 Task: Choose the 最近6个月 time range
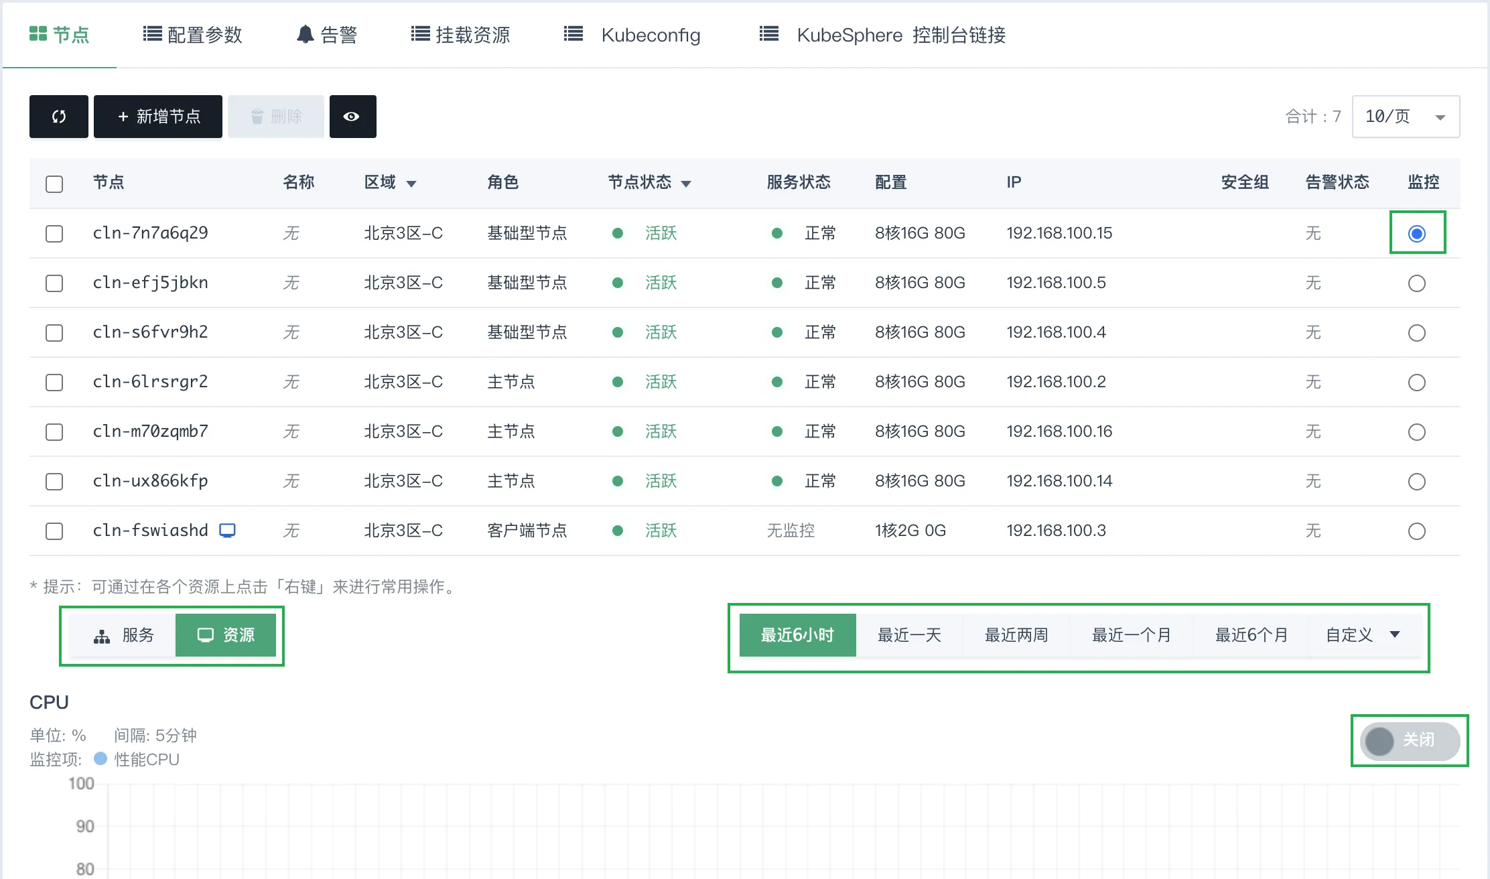(1251, 635)
